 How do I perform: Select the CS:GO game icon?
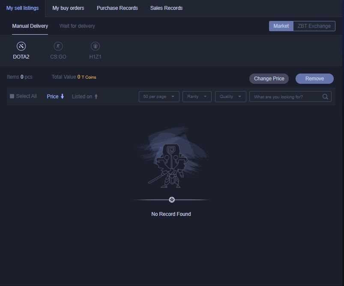pos(58,46)
